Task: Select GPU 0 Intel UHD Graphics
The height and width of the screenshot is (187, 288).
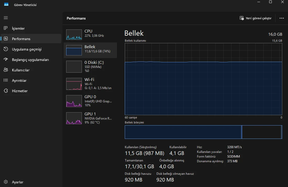Action: coord(90,101)
